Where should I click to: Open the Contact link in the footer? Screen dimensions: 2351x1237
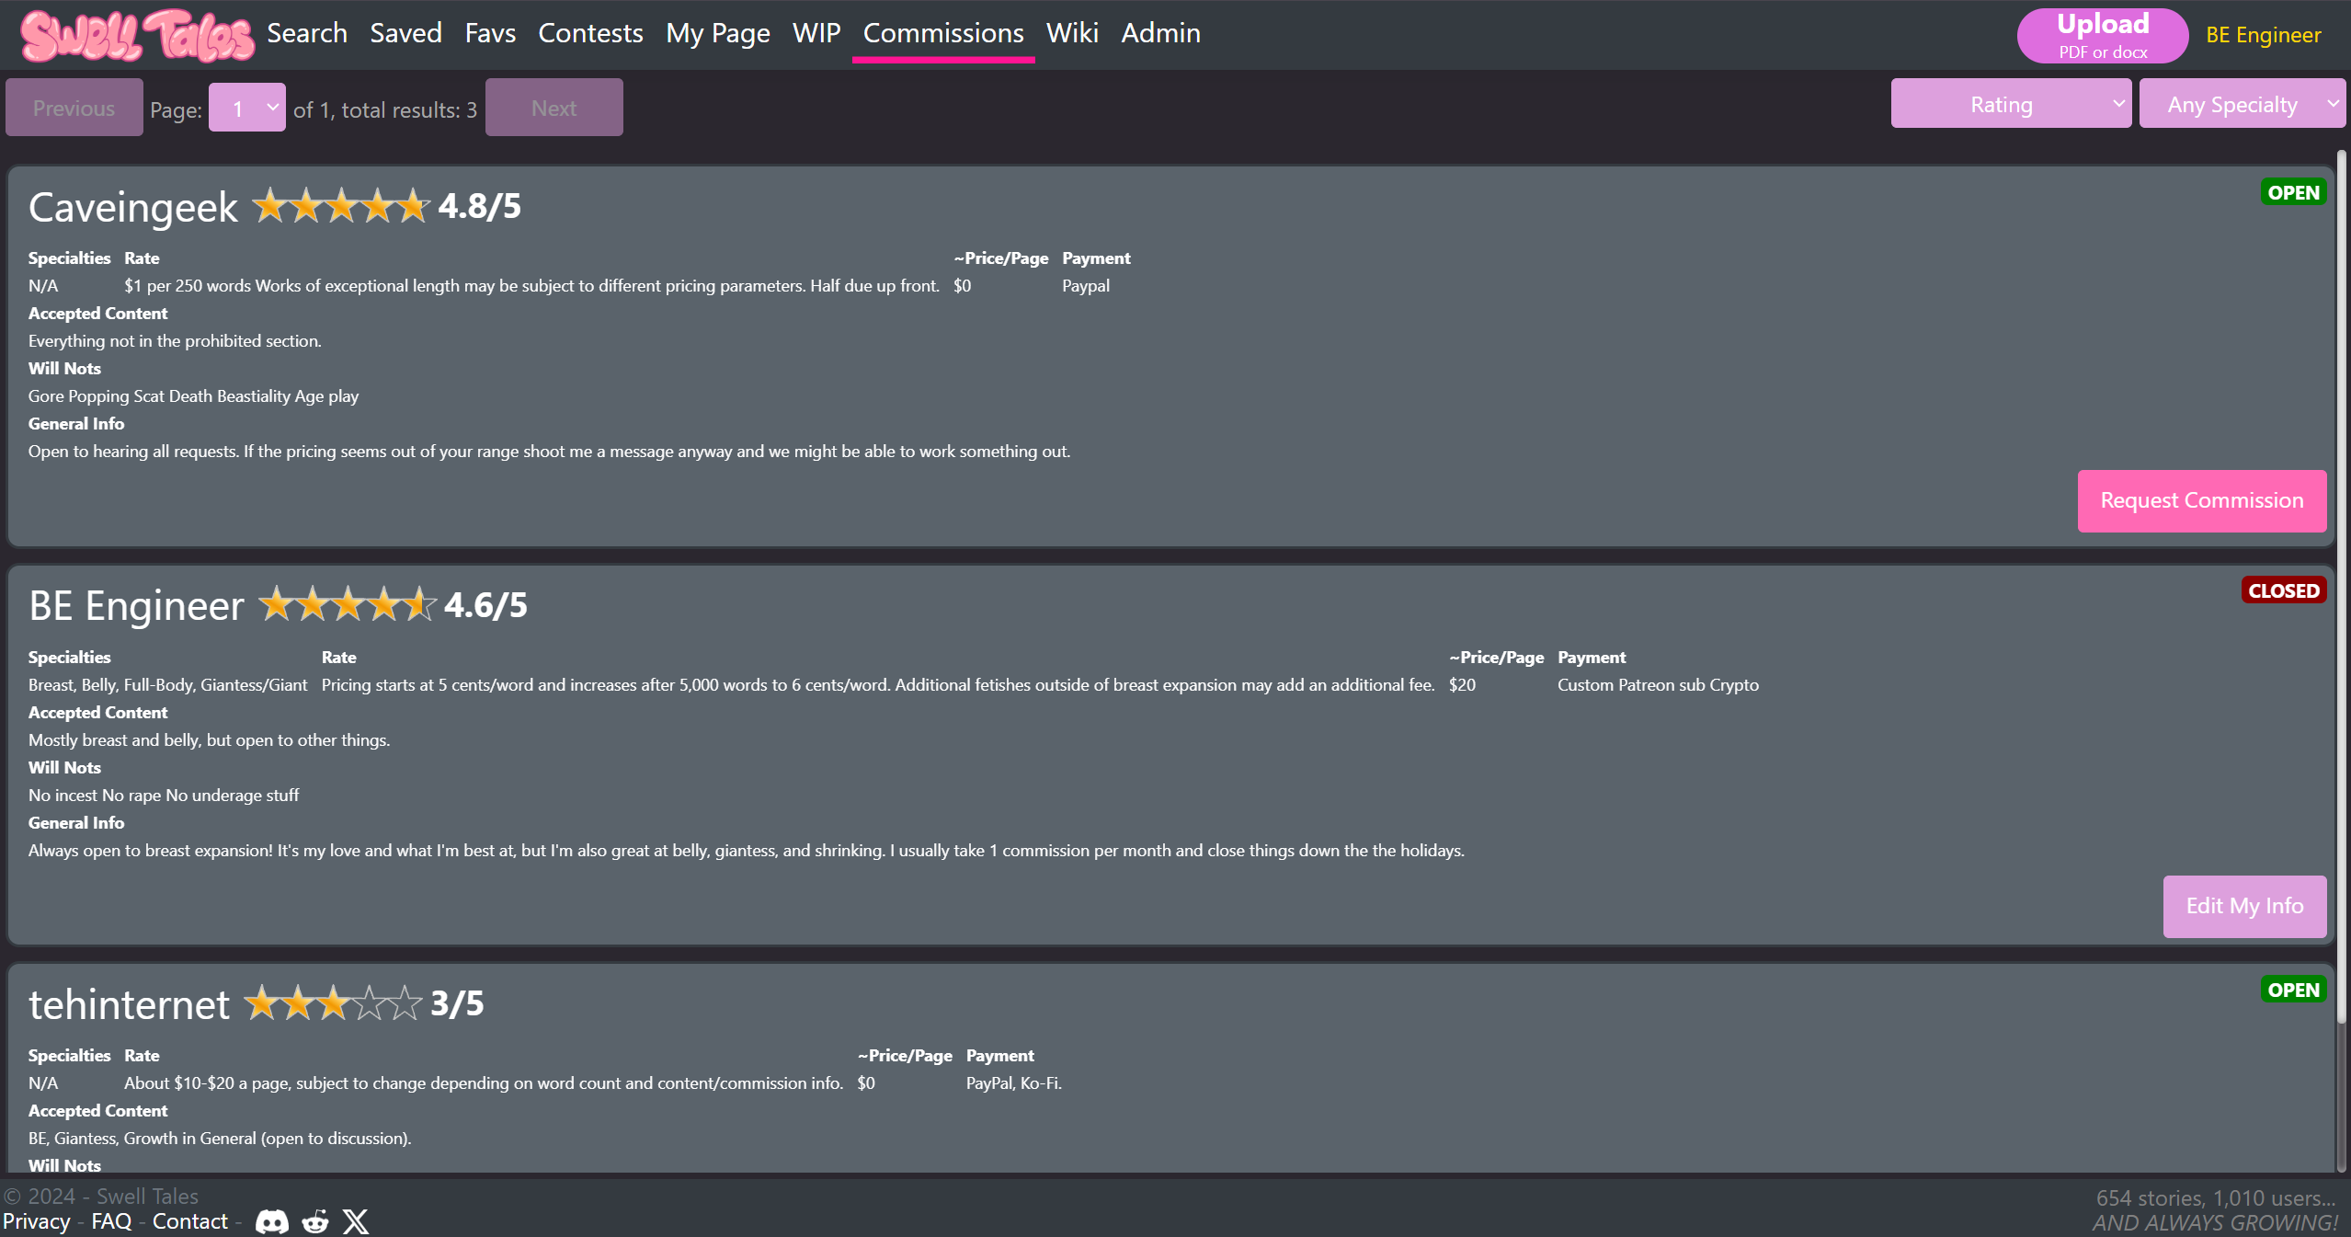coord(189,1221)
